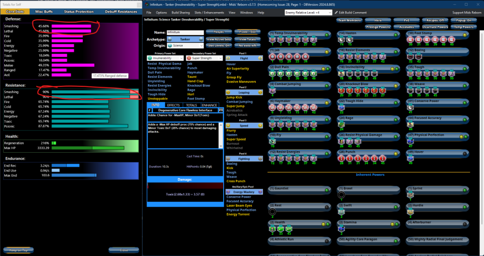
Task: Click the View Totals button
Action: (x=247, y=39)
